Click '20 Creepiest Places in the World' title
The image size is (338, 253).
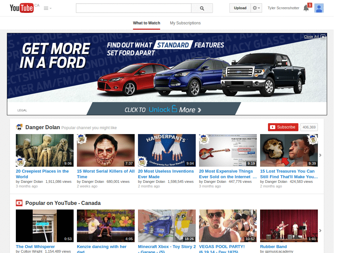[42, 174]
